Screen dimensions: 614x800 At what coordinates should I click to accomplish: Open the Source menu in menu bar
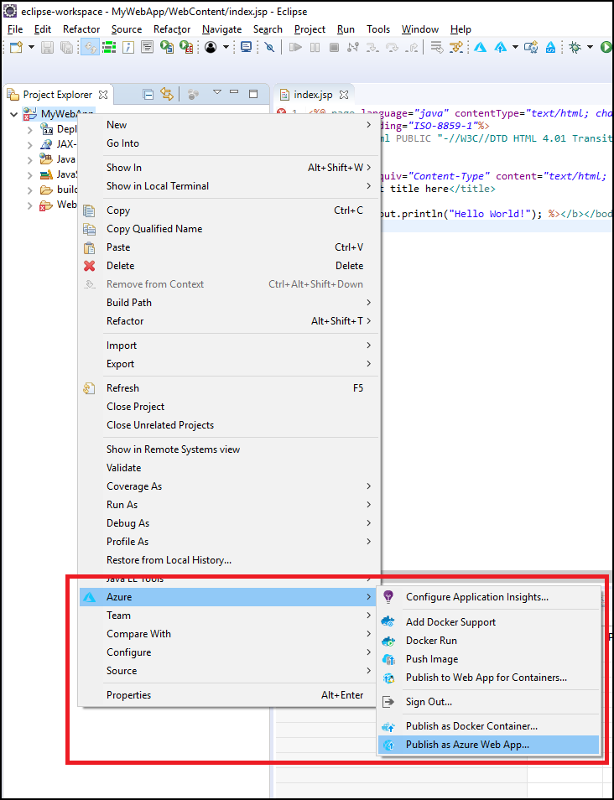click(127, 29)
